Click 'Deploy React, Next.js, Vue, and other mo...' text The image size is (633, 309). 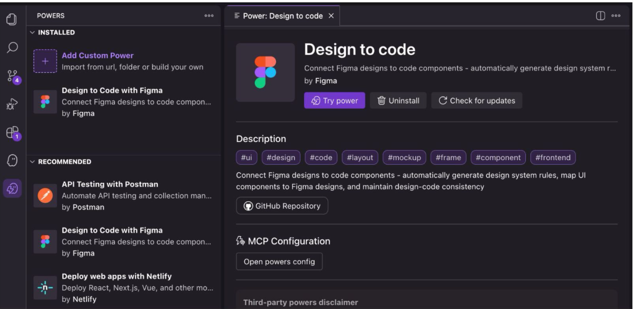137,287
